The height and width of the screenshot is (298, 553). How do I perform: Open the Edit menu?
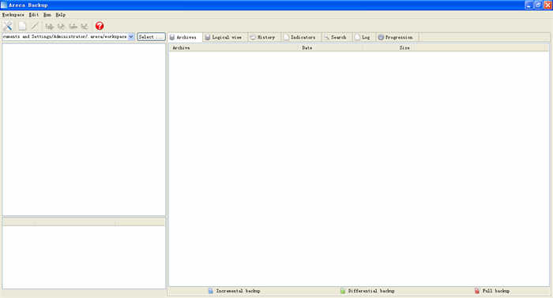tap(33, 15)
